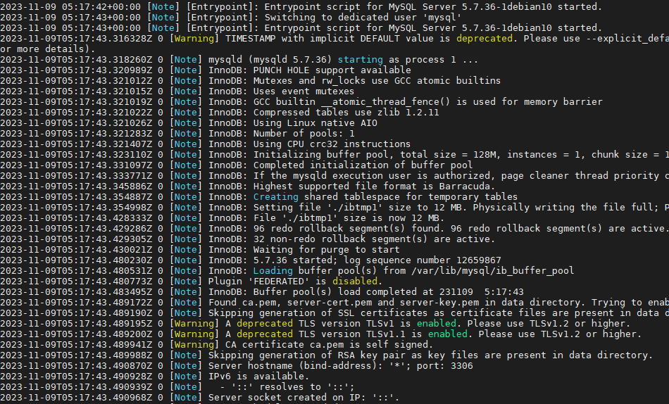
Task: Click timestamp '2023-11-09 05:17:42+00:00'
Action: pyautogui.click(x=70, y=7)
